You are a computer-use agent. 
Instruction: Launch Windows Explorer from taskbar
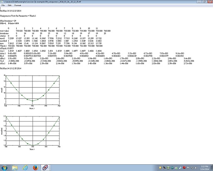point(15,168)
